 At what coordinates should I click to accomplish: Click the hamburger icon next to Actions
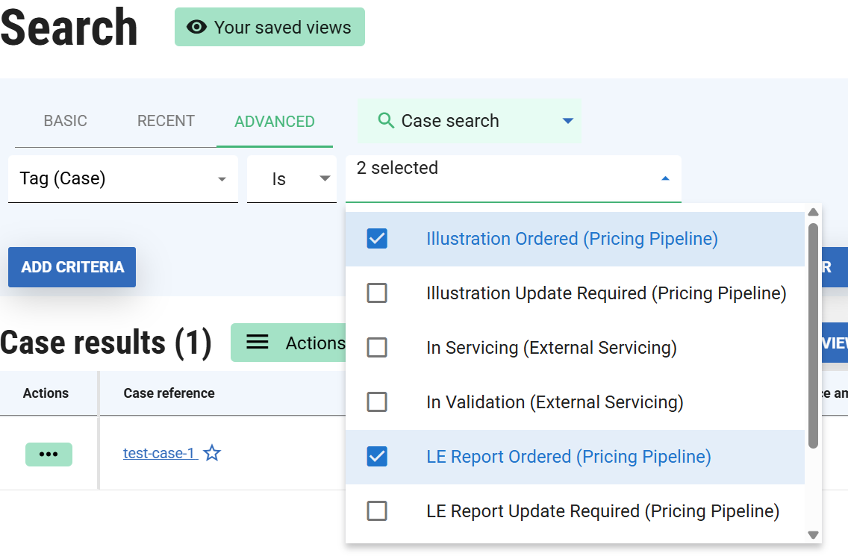click(258, 343)
